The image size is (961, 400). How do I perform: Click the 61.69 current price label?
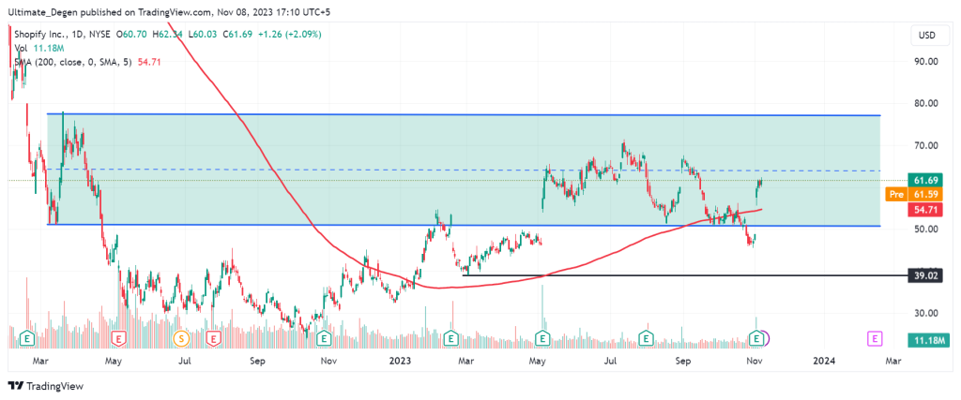tap(926, 181)
